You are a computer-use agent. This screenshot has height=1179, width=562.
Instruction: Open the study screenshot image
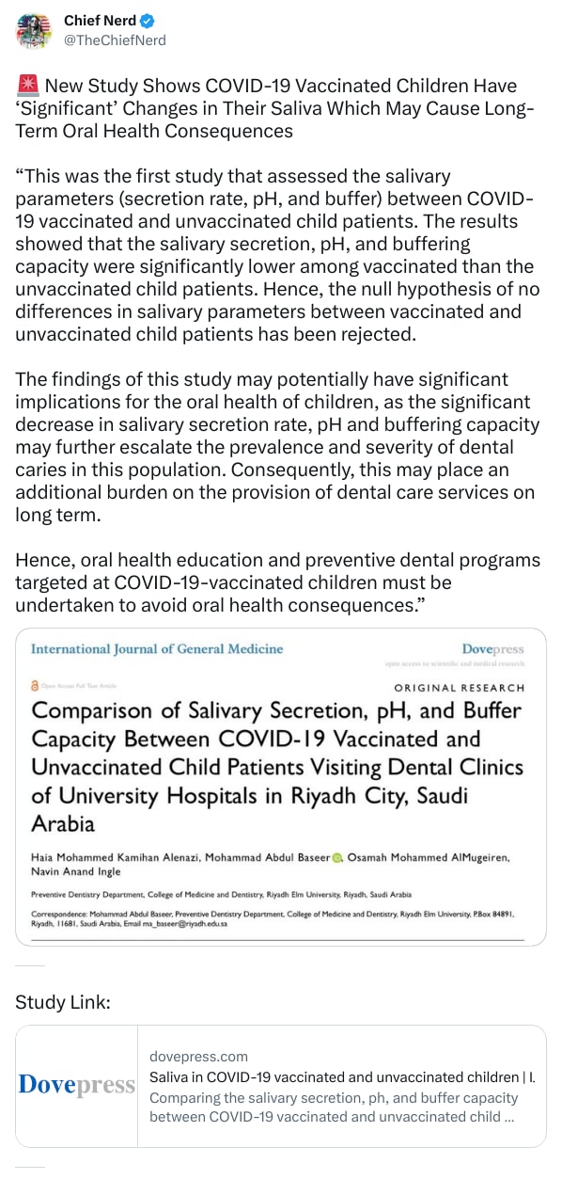point(281,788)
